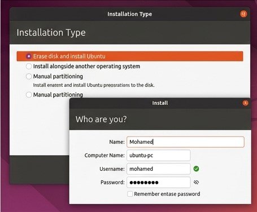Viewport: 257px width, 212px height.
Task: Click the Computer Name: label
Action: tap(104, 156)
